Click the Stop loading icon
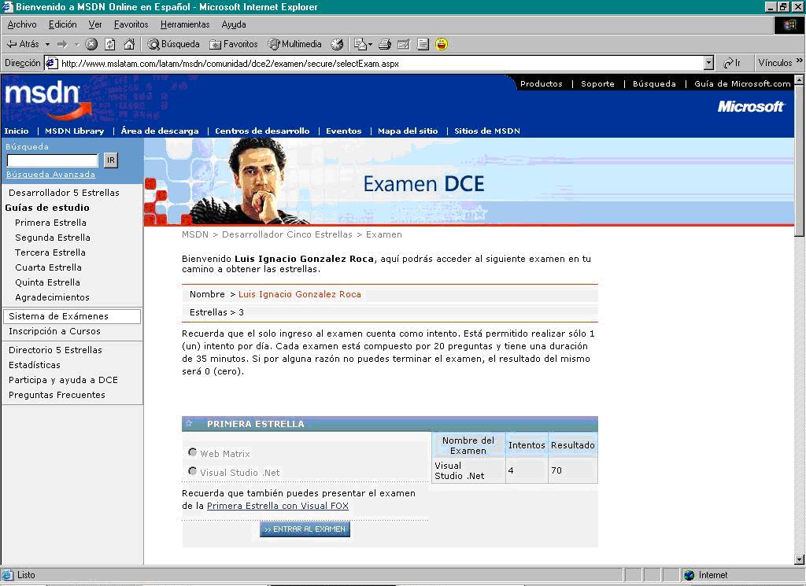This screenshot has width=806, height=586. [x=91, y=44]
